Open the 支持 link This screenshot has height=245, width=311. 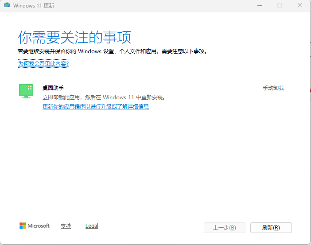coord(66,226)
